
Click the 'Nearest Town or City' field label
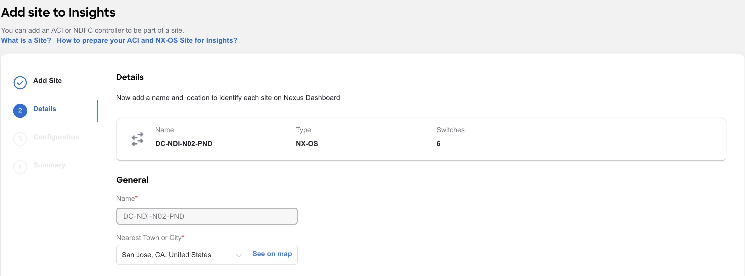150,238
